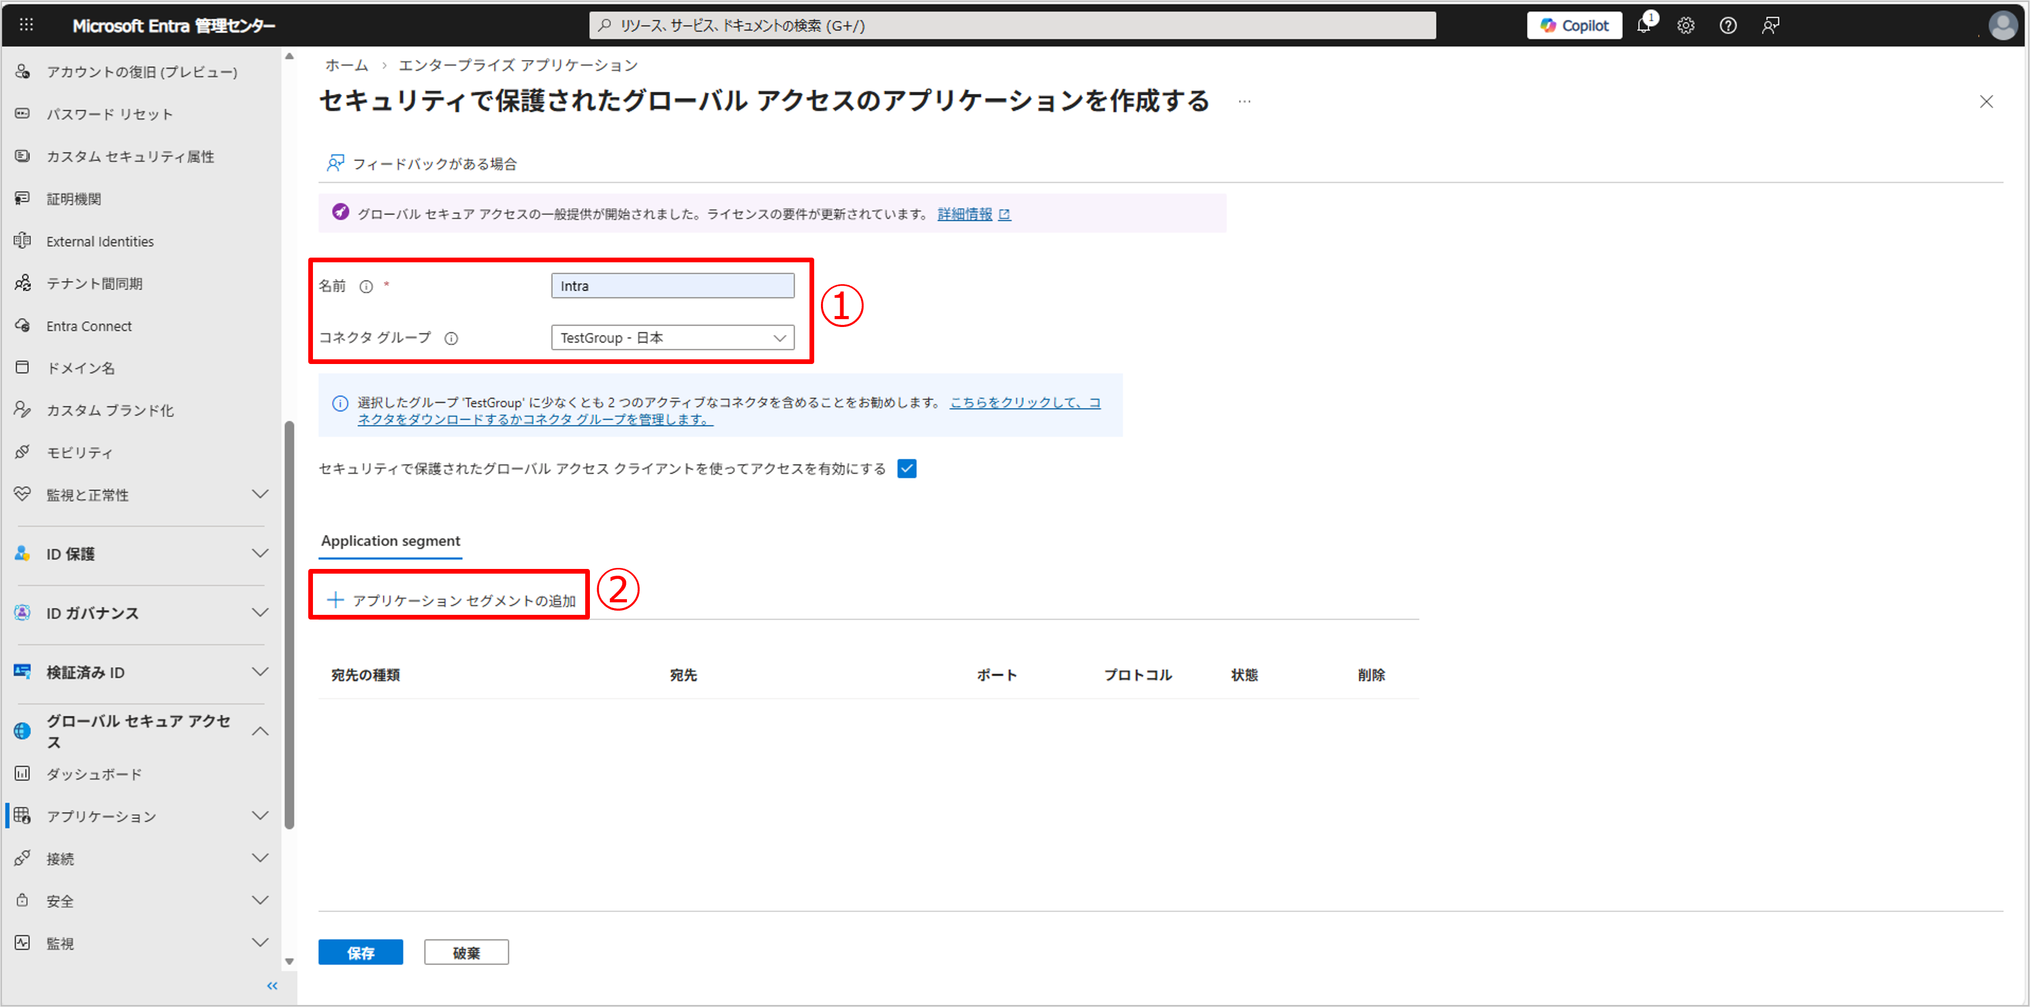Click the feedback person icon in header
Screen dimensions: 2030x1007
[1771, 25]
